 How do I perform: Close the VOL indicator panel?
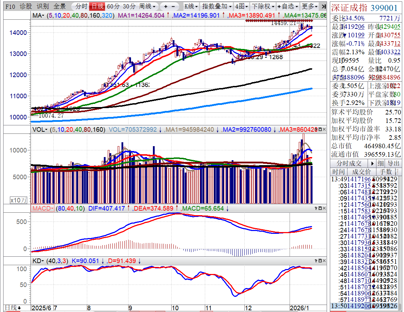tap(325, 130)
